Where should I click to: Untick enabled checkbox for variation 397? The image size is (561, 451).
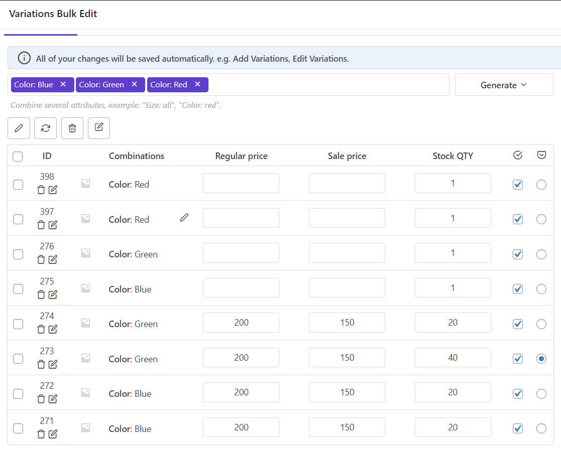coord(518,219)
